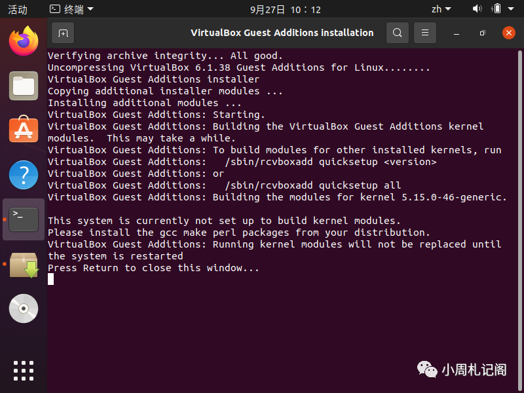Click 'Installing additional modules ...' line

[145, 103]
